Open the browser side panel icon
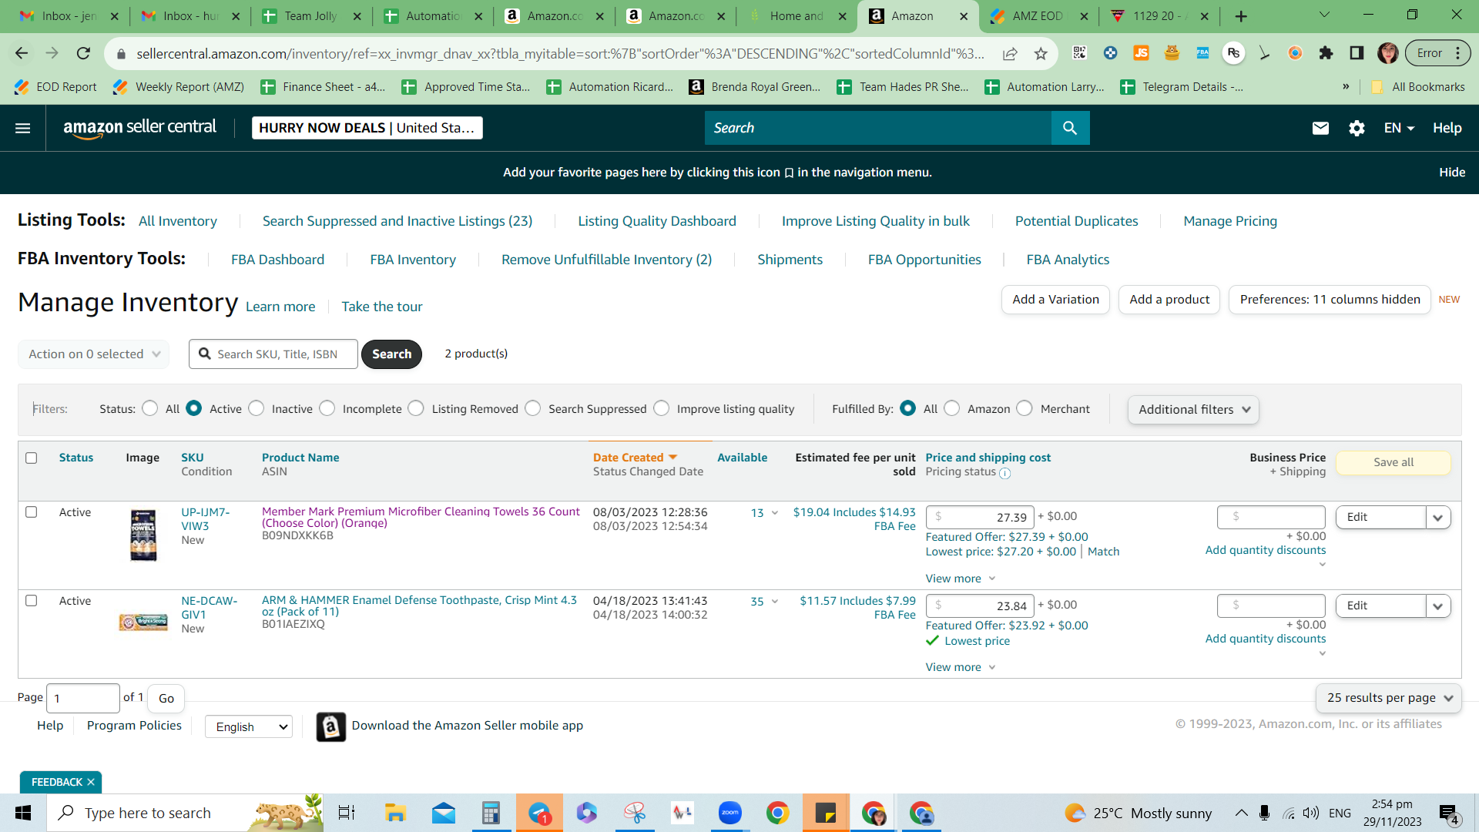Image resolution: width=1479 pixels, height=832 pixels. [x=1357, y=53]
